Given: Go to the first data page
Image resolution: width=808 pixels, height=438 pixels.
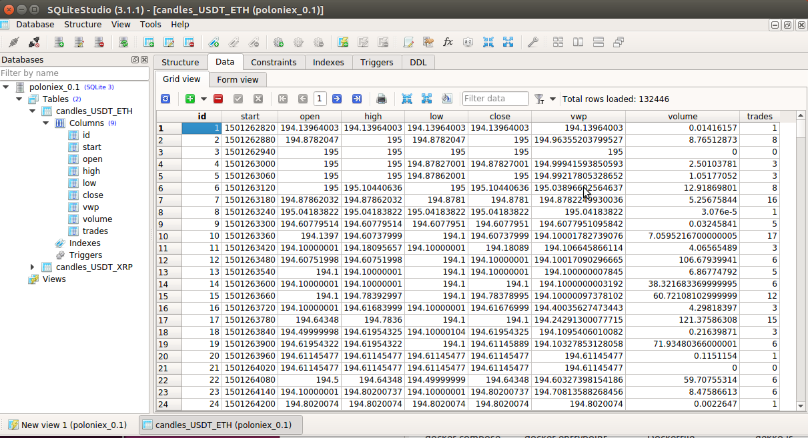Looking at the screenshot, I should [x=282, y=98].
